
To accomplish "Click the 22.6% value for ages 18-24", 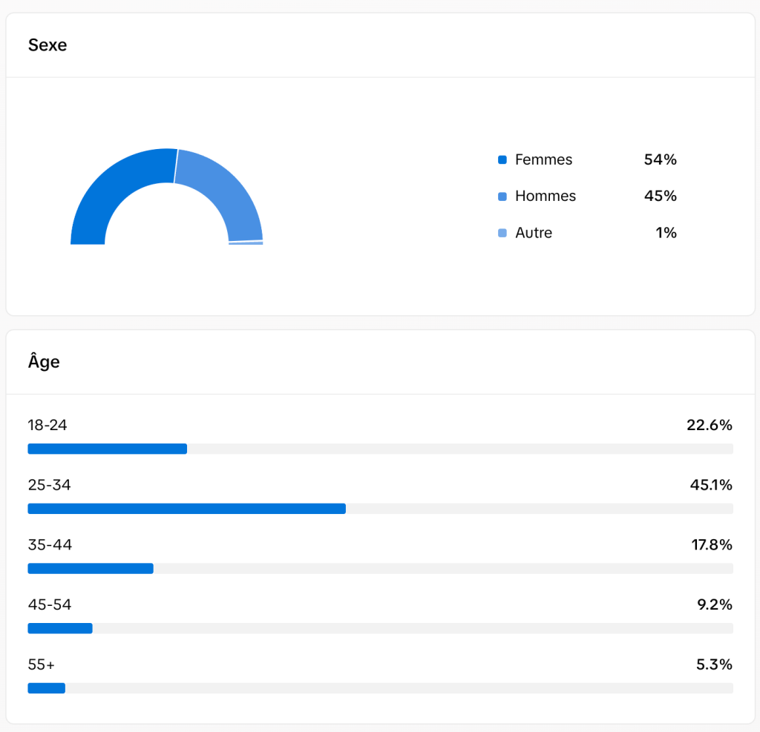I will tap(709, 426).
